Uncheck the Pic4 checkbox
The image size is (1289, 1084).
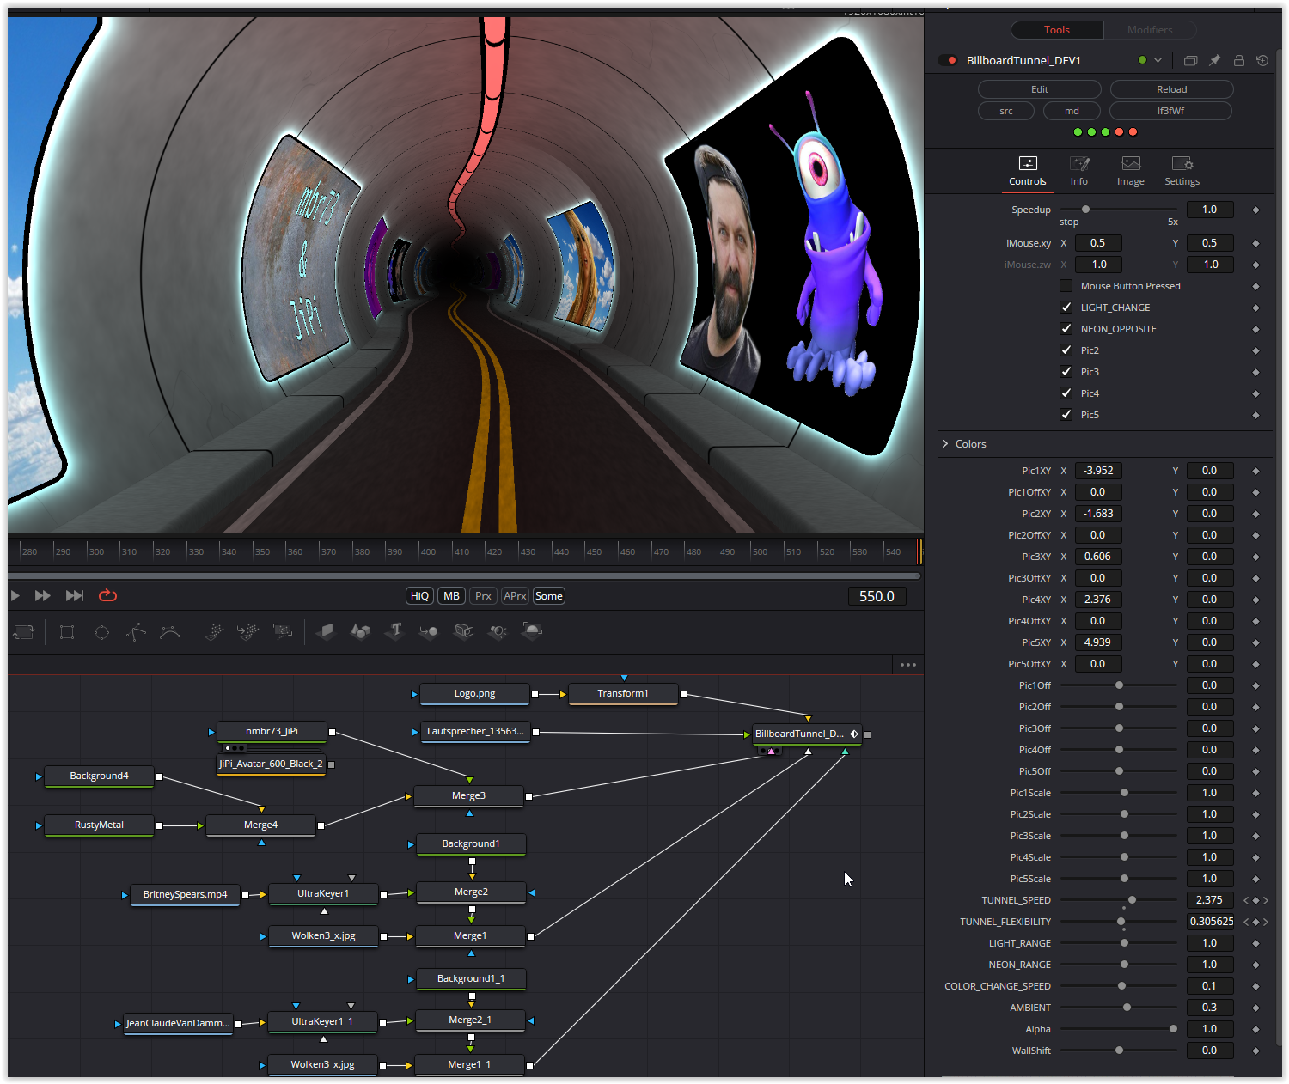pyautogui.click(x=1066, y=393)
